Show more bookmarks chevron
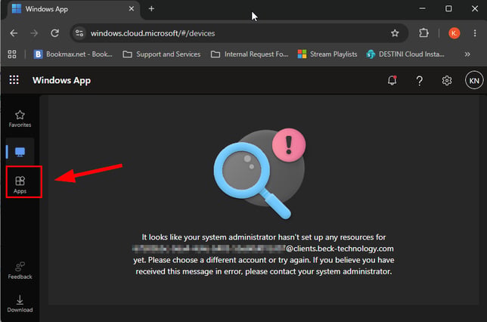Image resolution: width=487 pixels, height=322 pixels. (467, 54)
